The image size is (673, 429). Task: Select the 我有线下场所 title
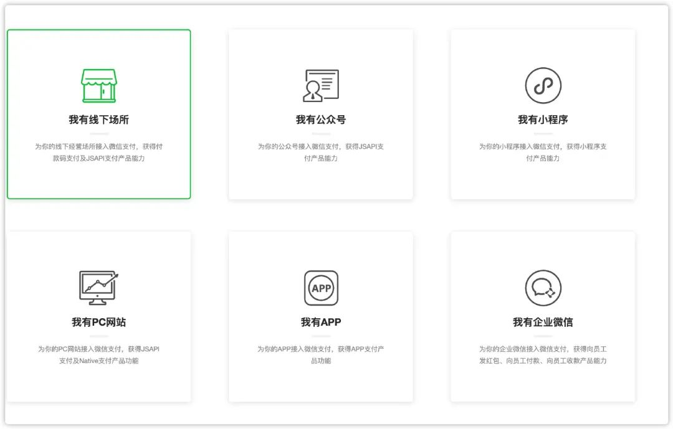98,120
